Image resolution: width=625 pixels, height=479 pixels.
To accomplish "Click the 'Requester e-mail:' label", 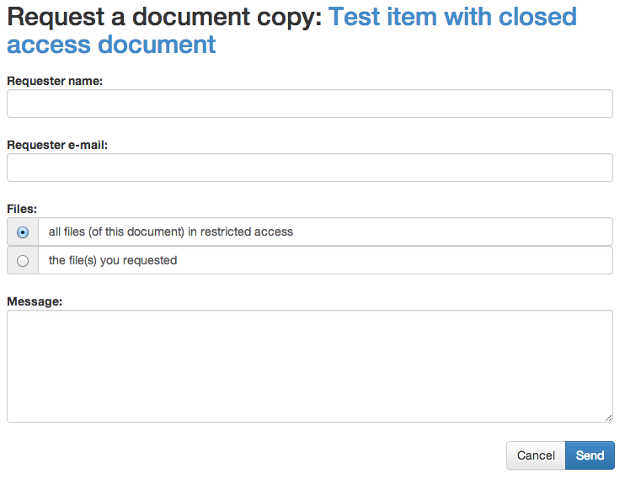I will [57, 145].
